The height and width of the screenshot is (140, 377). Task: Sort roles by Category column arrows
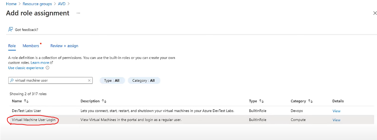pos(310,101)
